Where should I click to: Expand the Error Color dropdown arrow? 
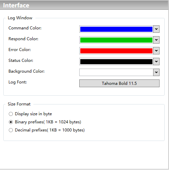pos(156,51)
